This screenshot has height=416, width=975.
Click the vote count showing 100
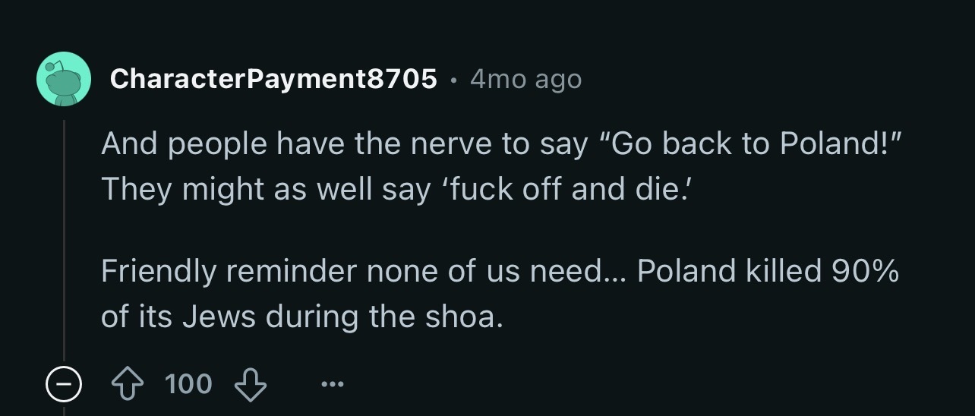pos(189,384)
